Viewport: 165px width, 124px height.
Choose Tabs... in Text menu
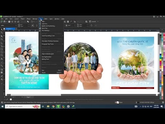[x=51, y=21]
